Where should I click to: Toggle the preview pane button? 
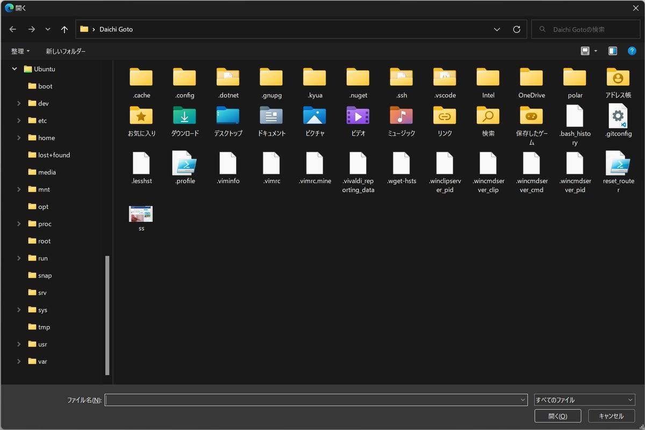pyautogui.click(x=613, y=51)
